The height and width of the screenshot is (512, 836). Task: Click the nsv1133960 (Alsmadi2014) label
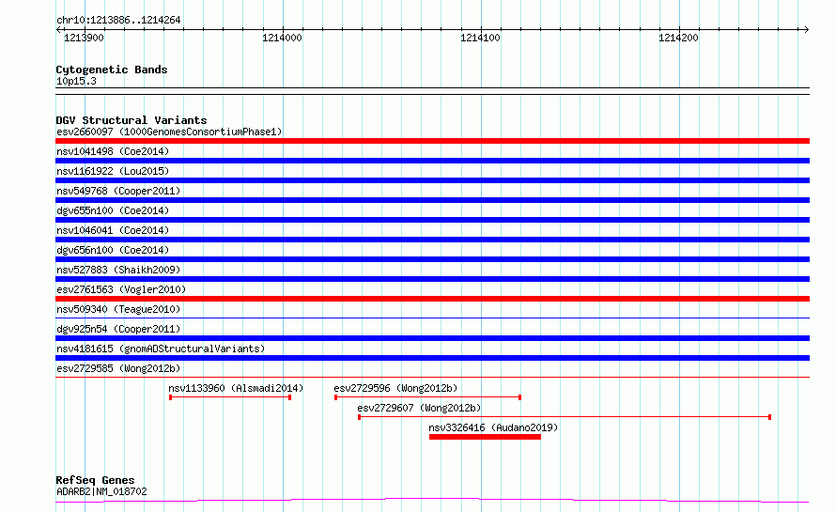(x=236, y=388)
